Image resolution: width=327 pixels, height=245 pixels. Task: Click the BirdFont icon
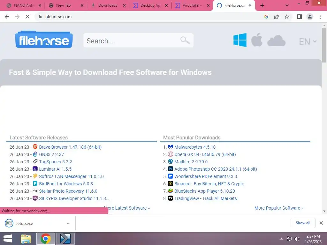pos(35,183)
